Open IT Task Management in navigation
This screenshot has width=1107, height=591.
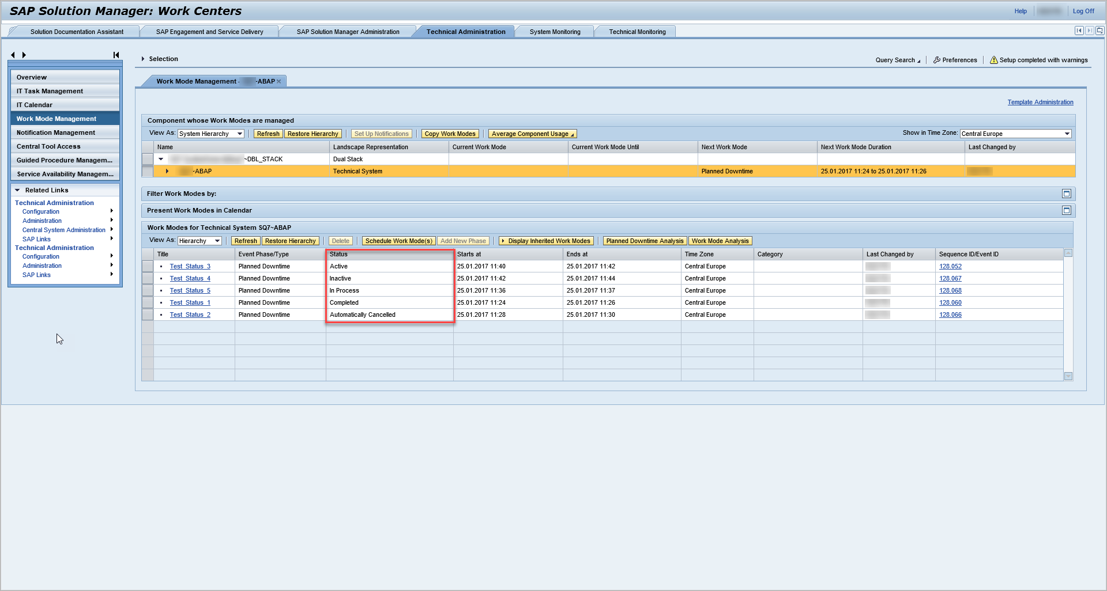65,91
